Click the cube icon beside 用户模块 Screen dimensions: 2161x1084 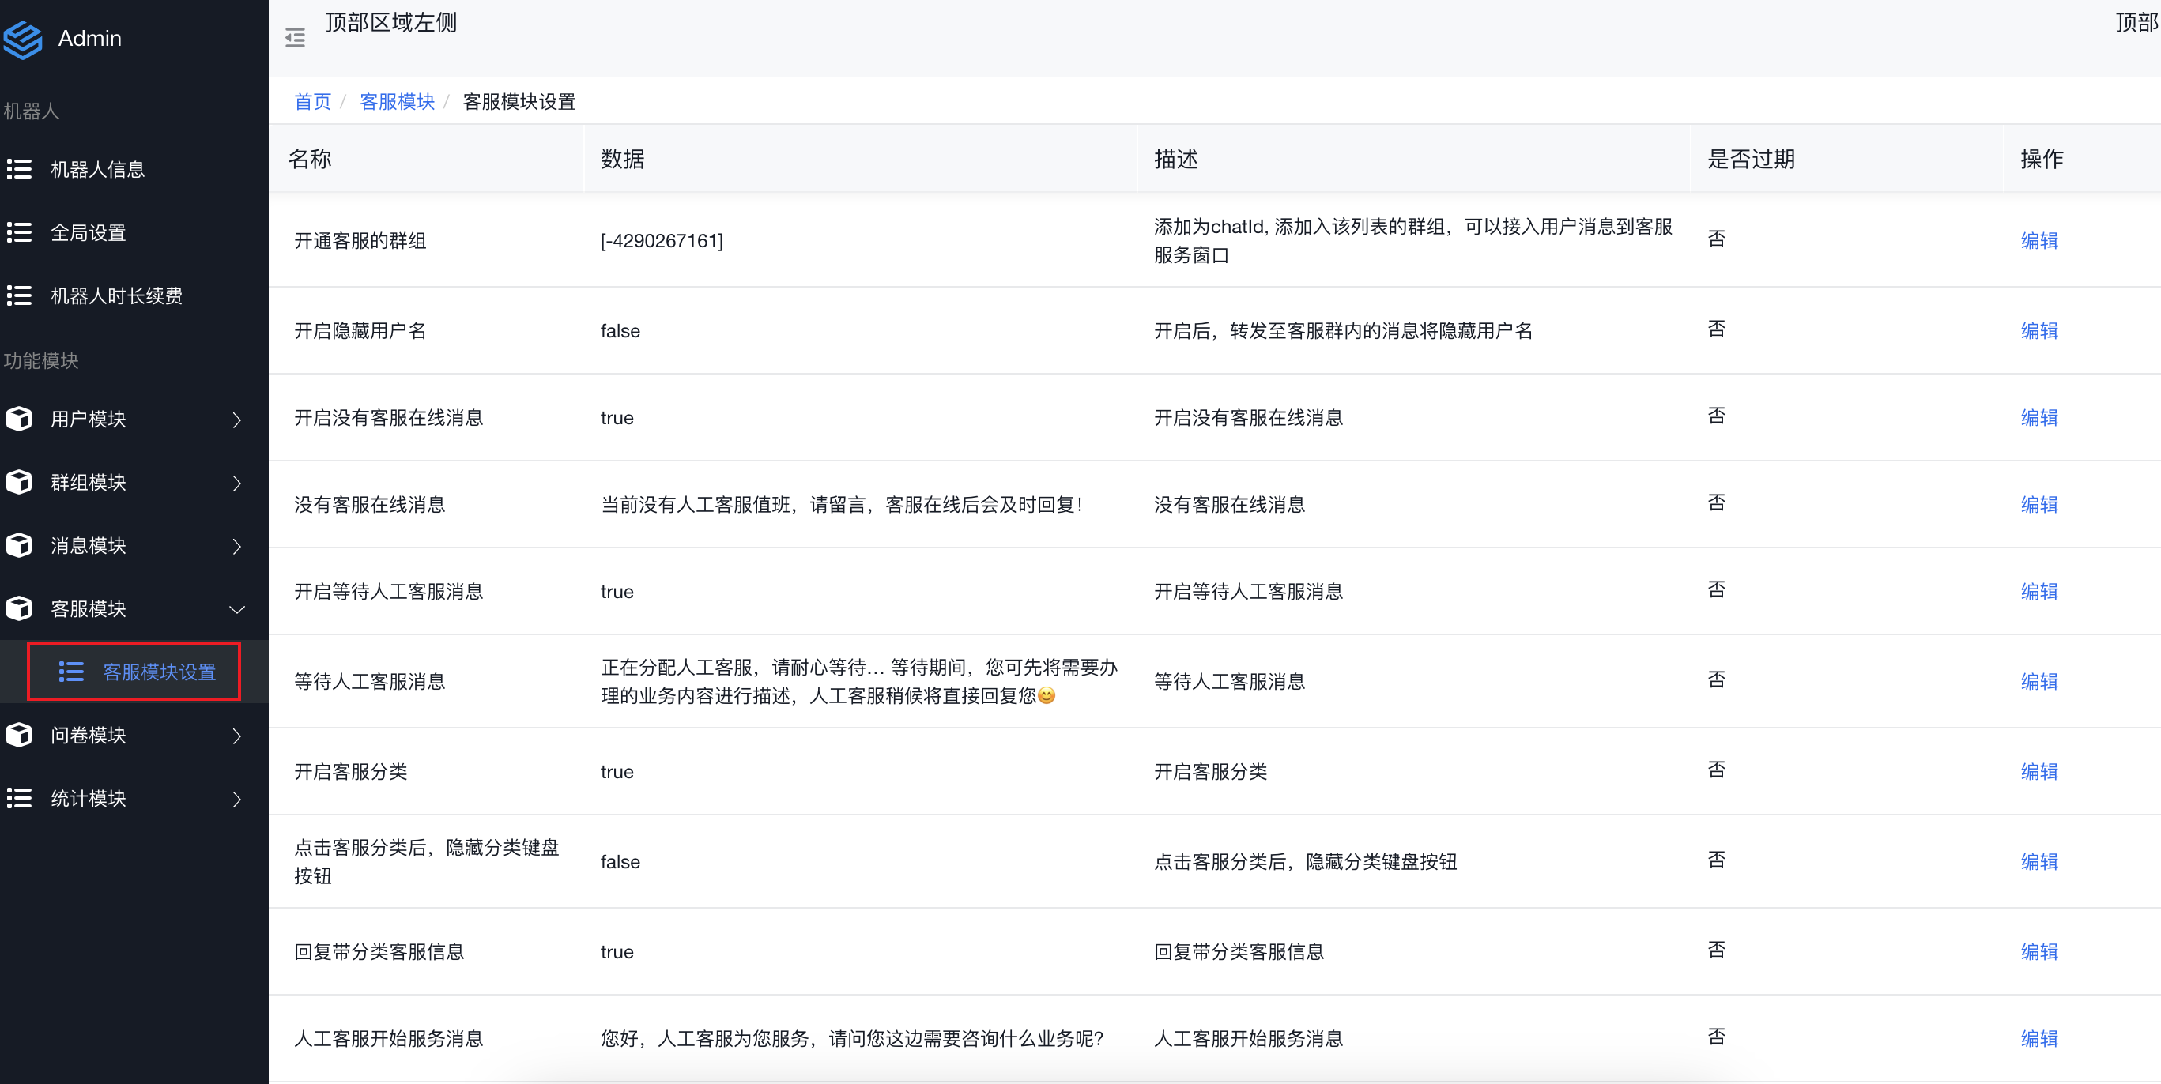pos(19,418)
